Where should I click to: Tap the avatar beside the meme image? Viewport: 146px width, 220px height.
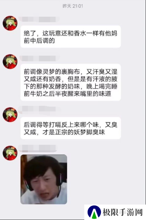coord(10,153)
